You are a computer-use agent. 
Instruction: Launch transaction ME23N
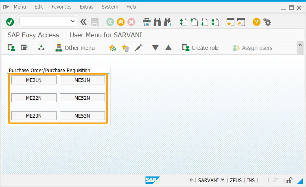tap(34, 116)
